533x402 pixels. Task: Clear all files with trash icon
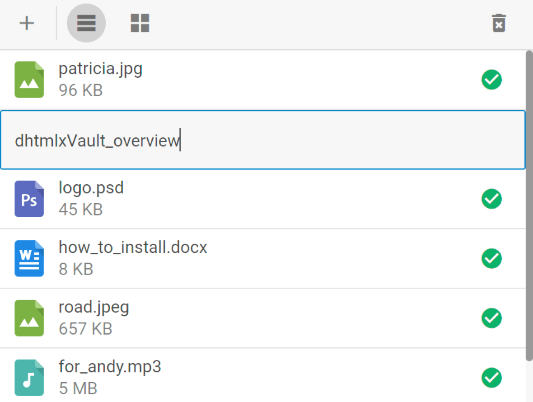[x=499, y=23]
